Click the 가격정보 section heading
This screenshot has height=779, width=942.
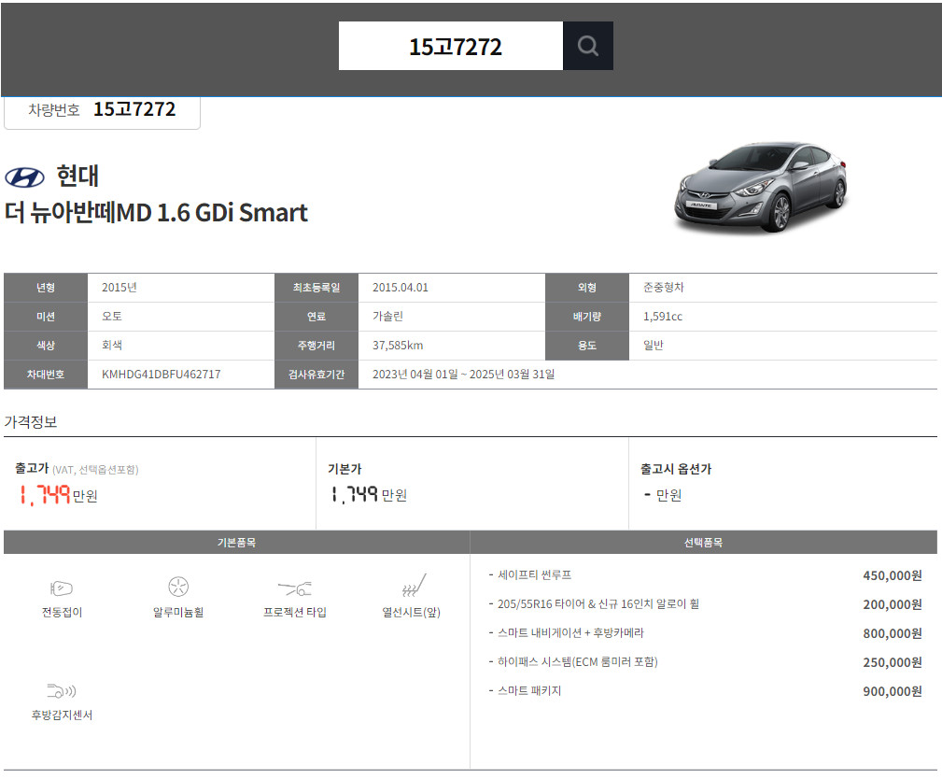click(x=31, y=422)
